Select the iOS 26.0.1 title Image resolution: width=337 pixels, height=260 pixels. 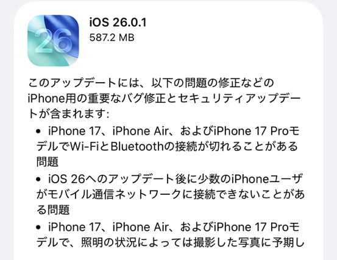coord(118,23)
